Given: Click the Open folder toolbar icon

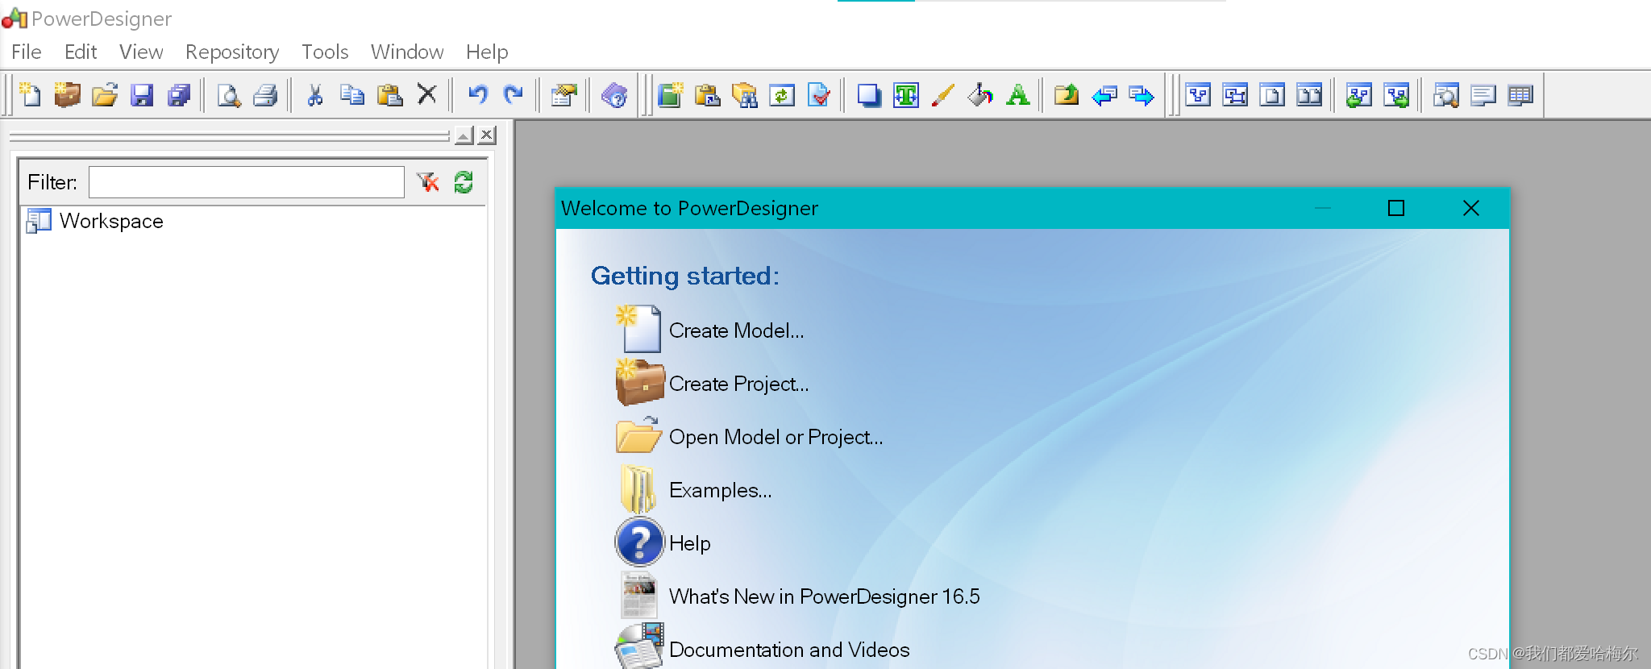Looking at the screenshot, I should 105,95.
